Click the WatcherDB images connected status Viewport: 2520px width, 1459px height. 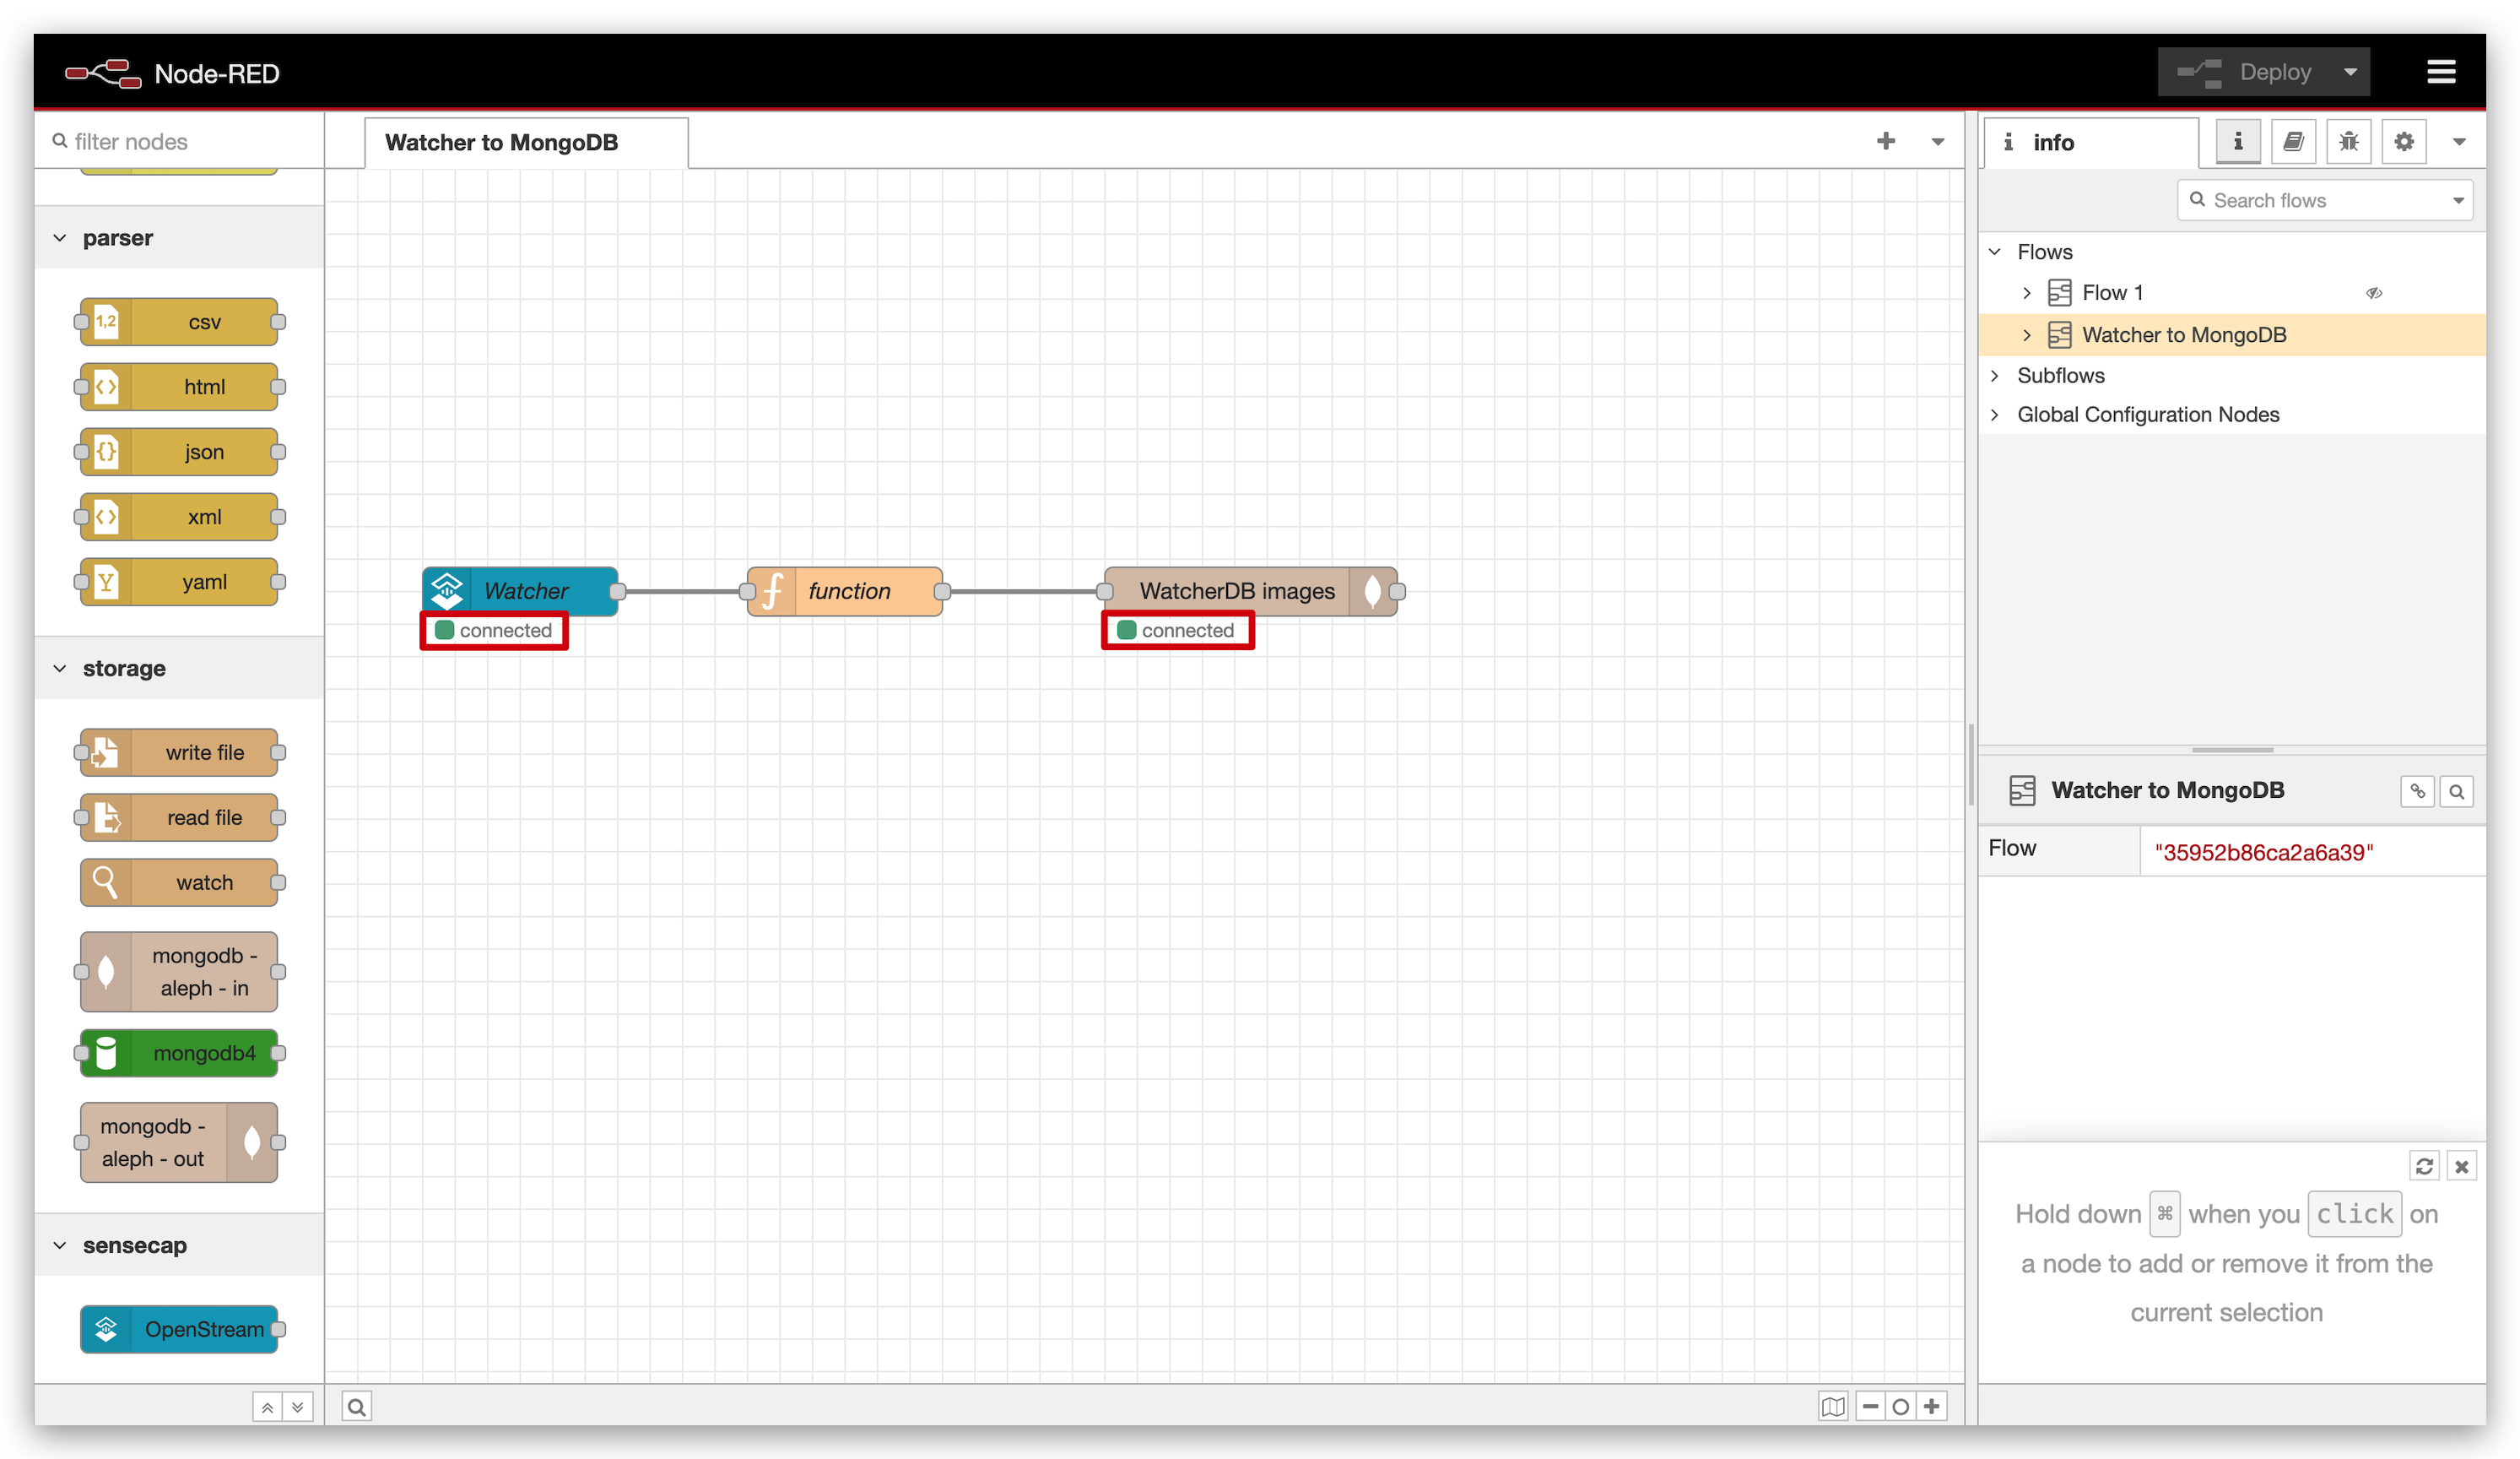1177,631
